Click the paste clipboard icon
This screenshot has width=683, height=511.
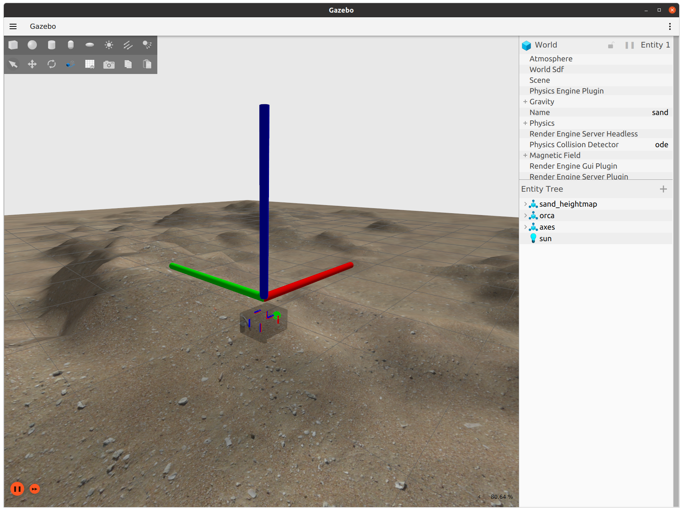coord(147,64)
